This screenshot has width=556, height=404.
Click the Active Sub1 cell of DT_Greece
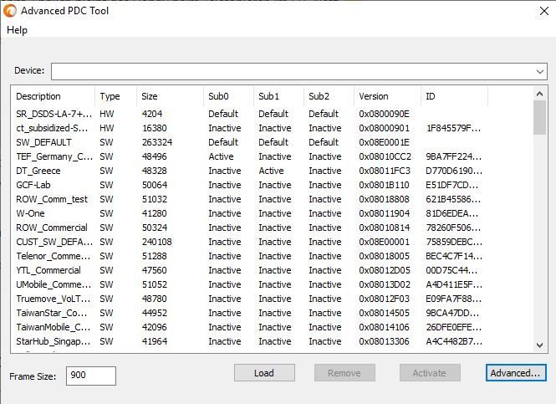click(x=271, y=171)
